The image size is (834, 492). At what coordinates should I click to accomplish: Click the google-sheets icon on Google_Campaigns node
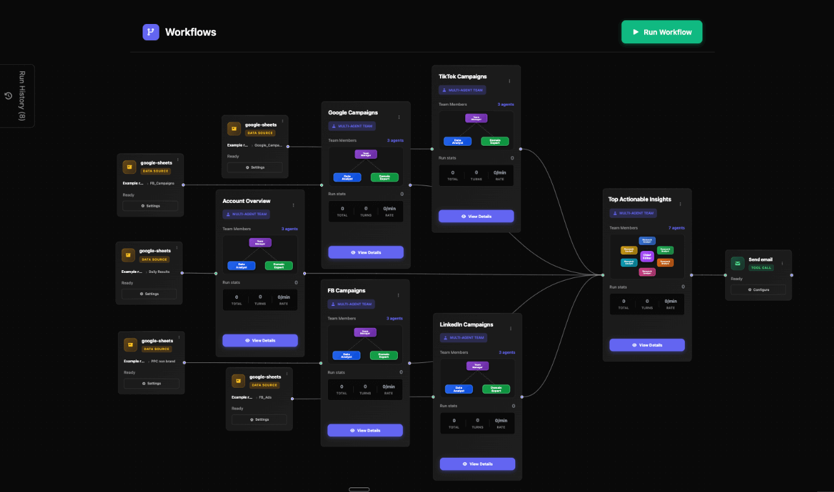click(234, 129)
